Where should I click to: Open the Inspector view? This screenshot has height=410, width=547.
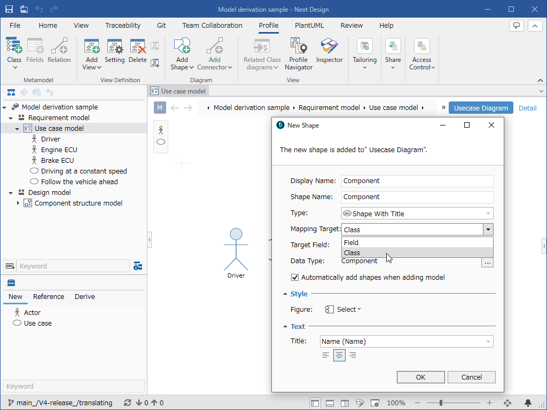coord(329,51)
